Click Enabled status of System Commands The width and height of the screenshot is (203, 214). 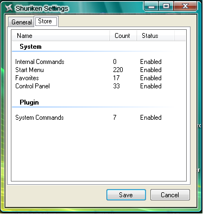tap(151, 118)
